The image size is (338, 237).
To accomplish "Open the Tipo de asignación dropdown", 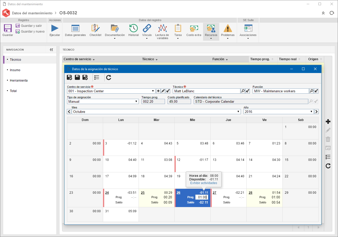I will [103, 102].
